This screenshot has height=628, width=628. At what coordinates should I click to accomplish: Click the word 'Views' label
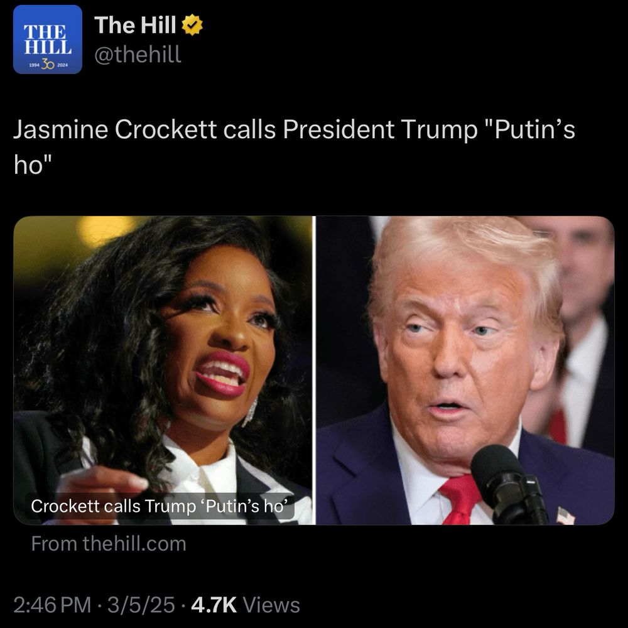(x=271, y=605)
